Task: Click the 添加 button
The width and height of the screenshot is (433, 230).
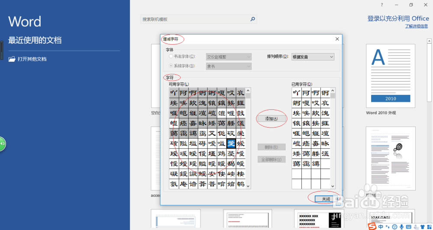Action: 271,118
